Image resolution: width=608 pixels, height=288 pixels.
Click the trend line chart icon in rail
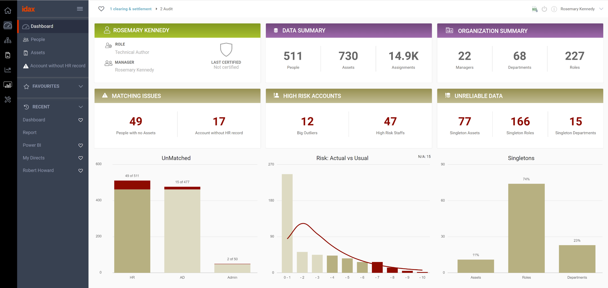8,70
